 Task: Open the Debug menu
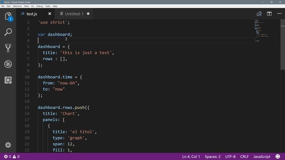(x=40, y=6)
